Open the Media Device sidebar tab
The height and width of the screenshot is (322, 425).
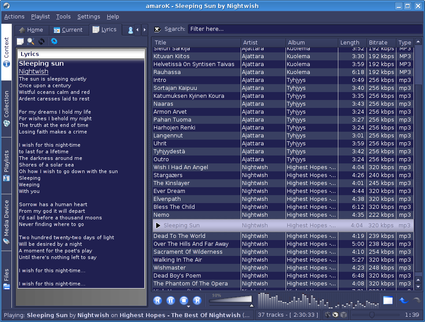pyautogui.click(x=7, y=222)
